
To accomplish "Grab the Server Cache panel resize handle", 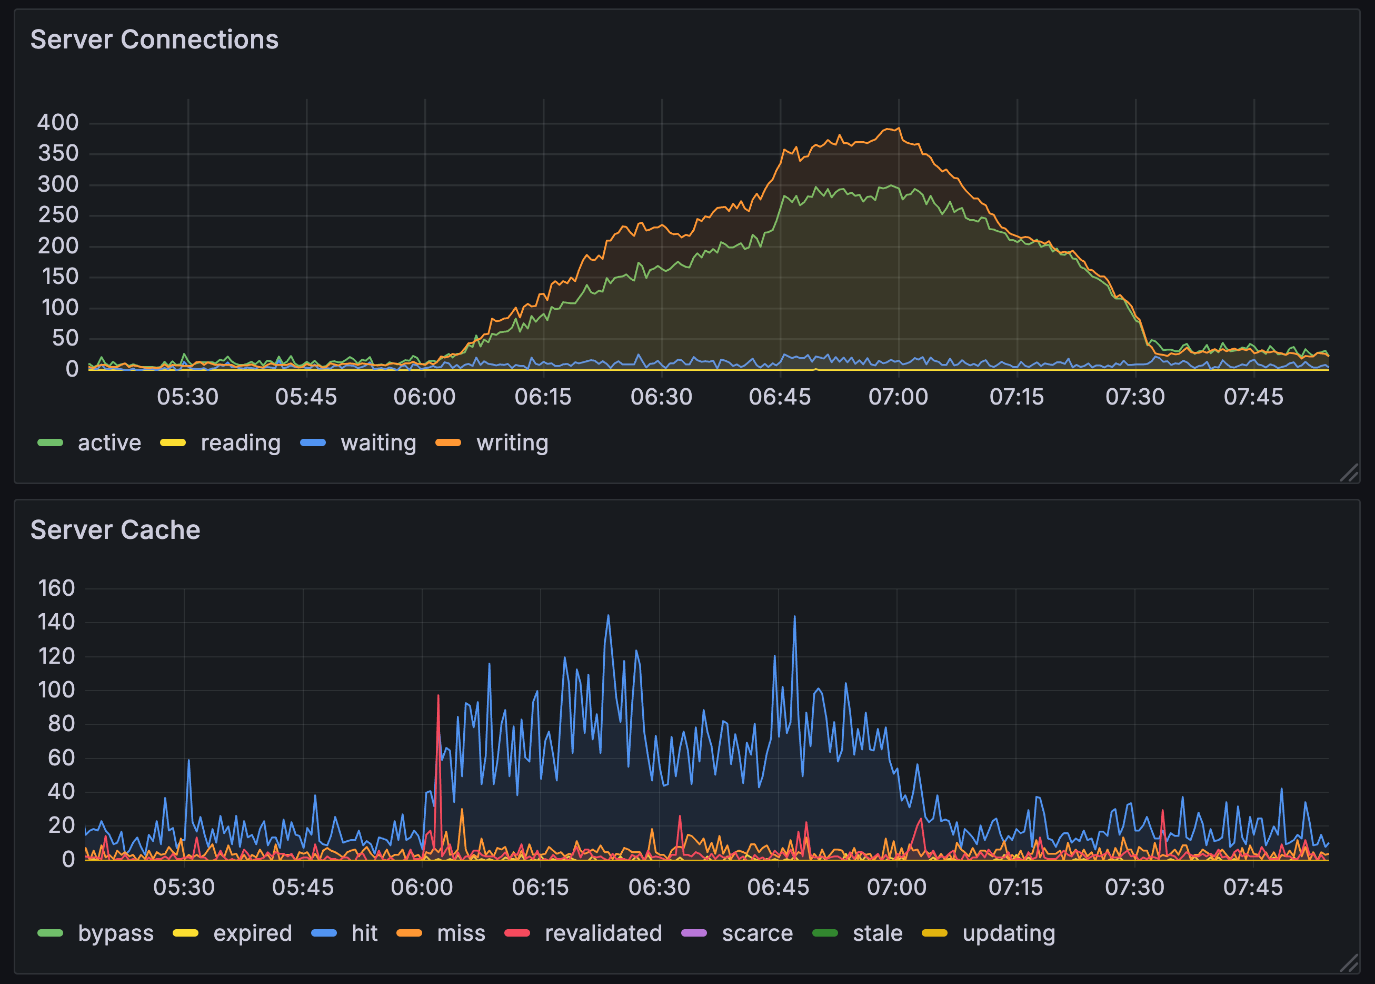I will click(1349, 963).
